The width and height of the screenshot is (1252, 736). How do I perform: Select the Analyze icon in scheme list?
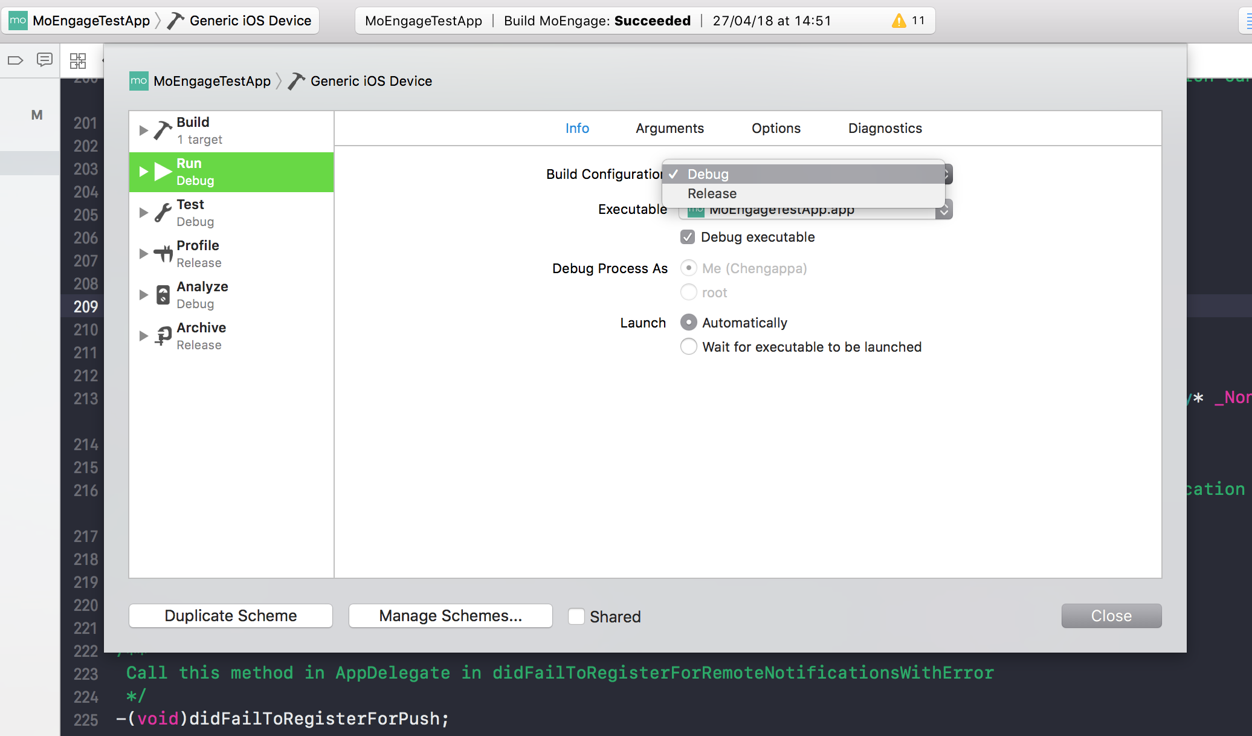point(162,294)
